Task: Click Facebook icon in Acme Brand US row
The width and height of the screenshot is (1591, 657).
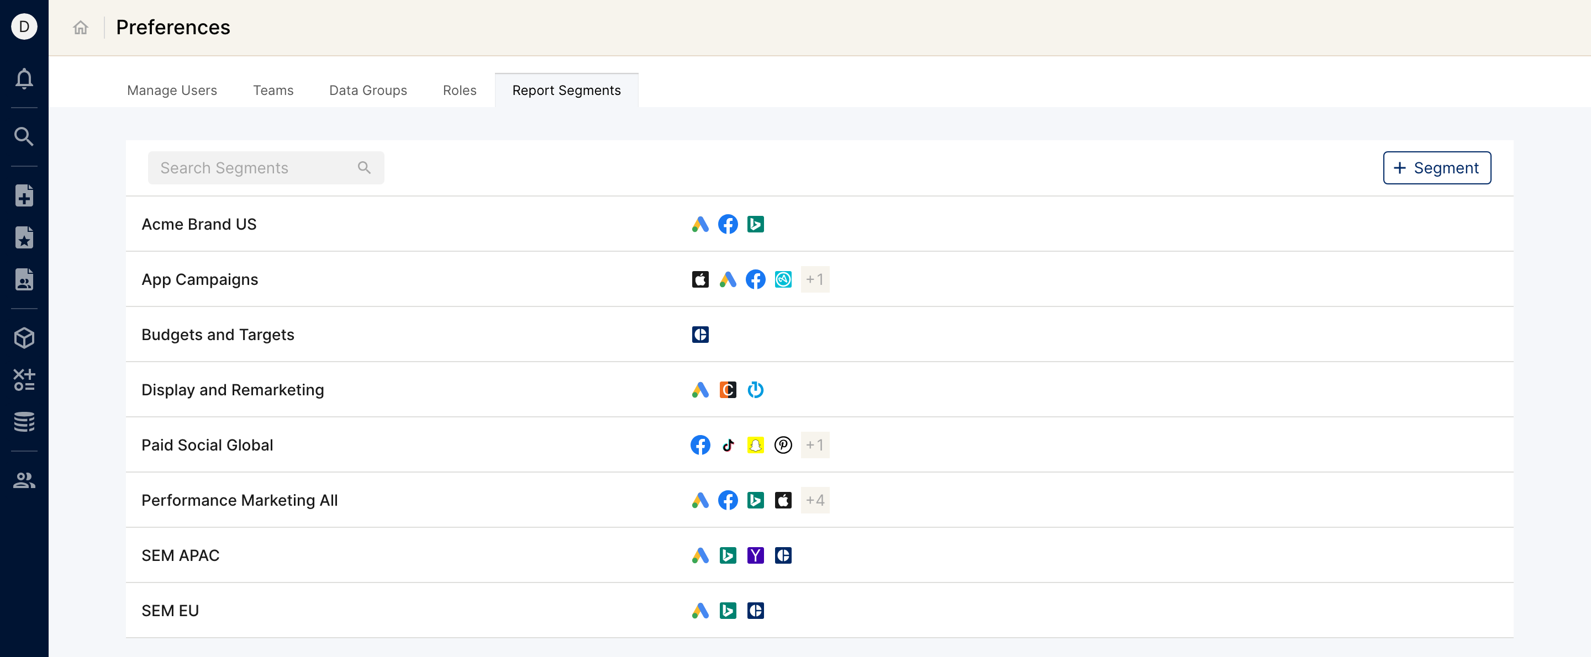Action: 728,224
